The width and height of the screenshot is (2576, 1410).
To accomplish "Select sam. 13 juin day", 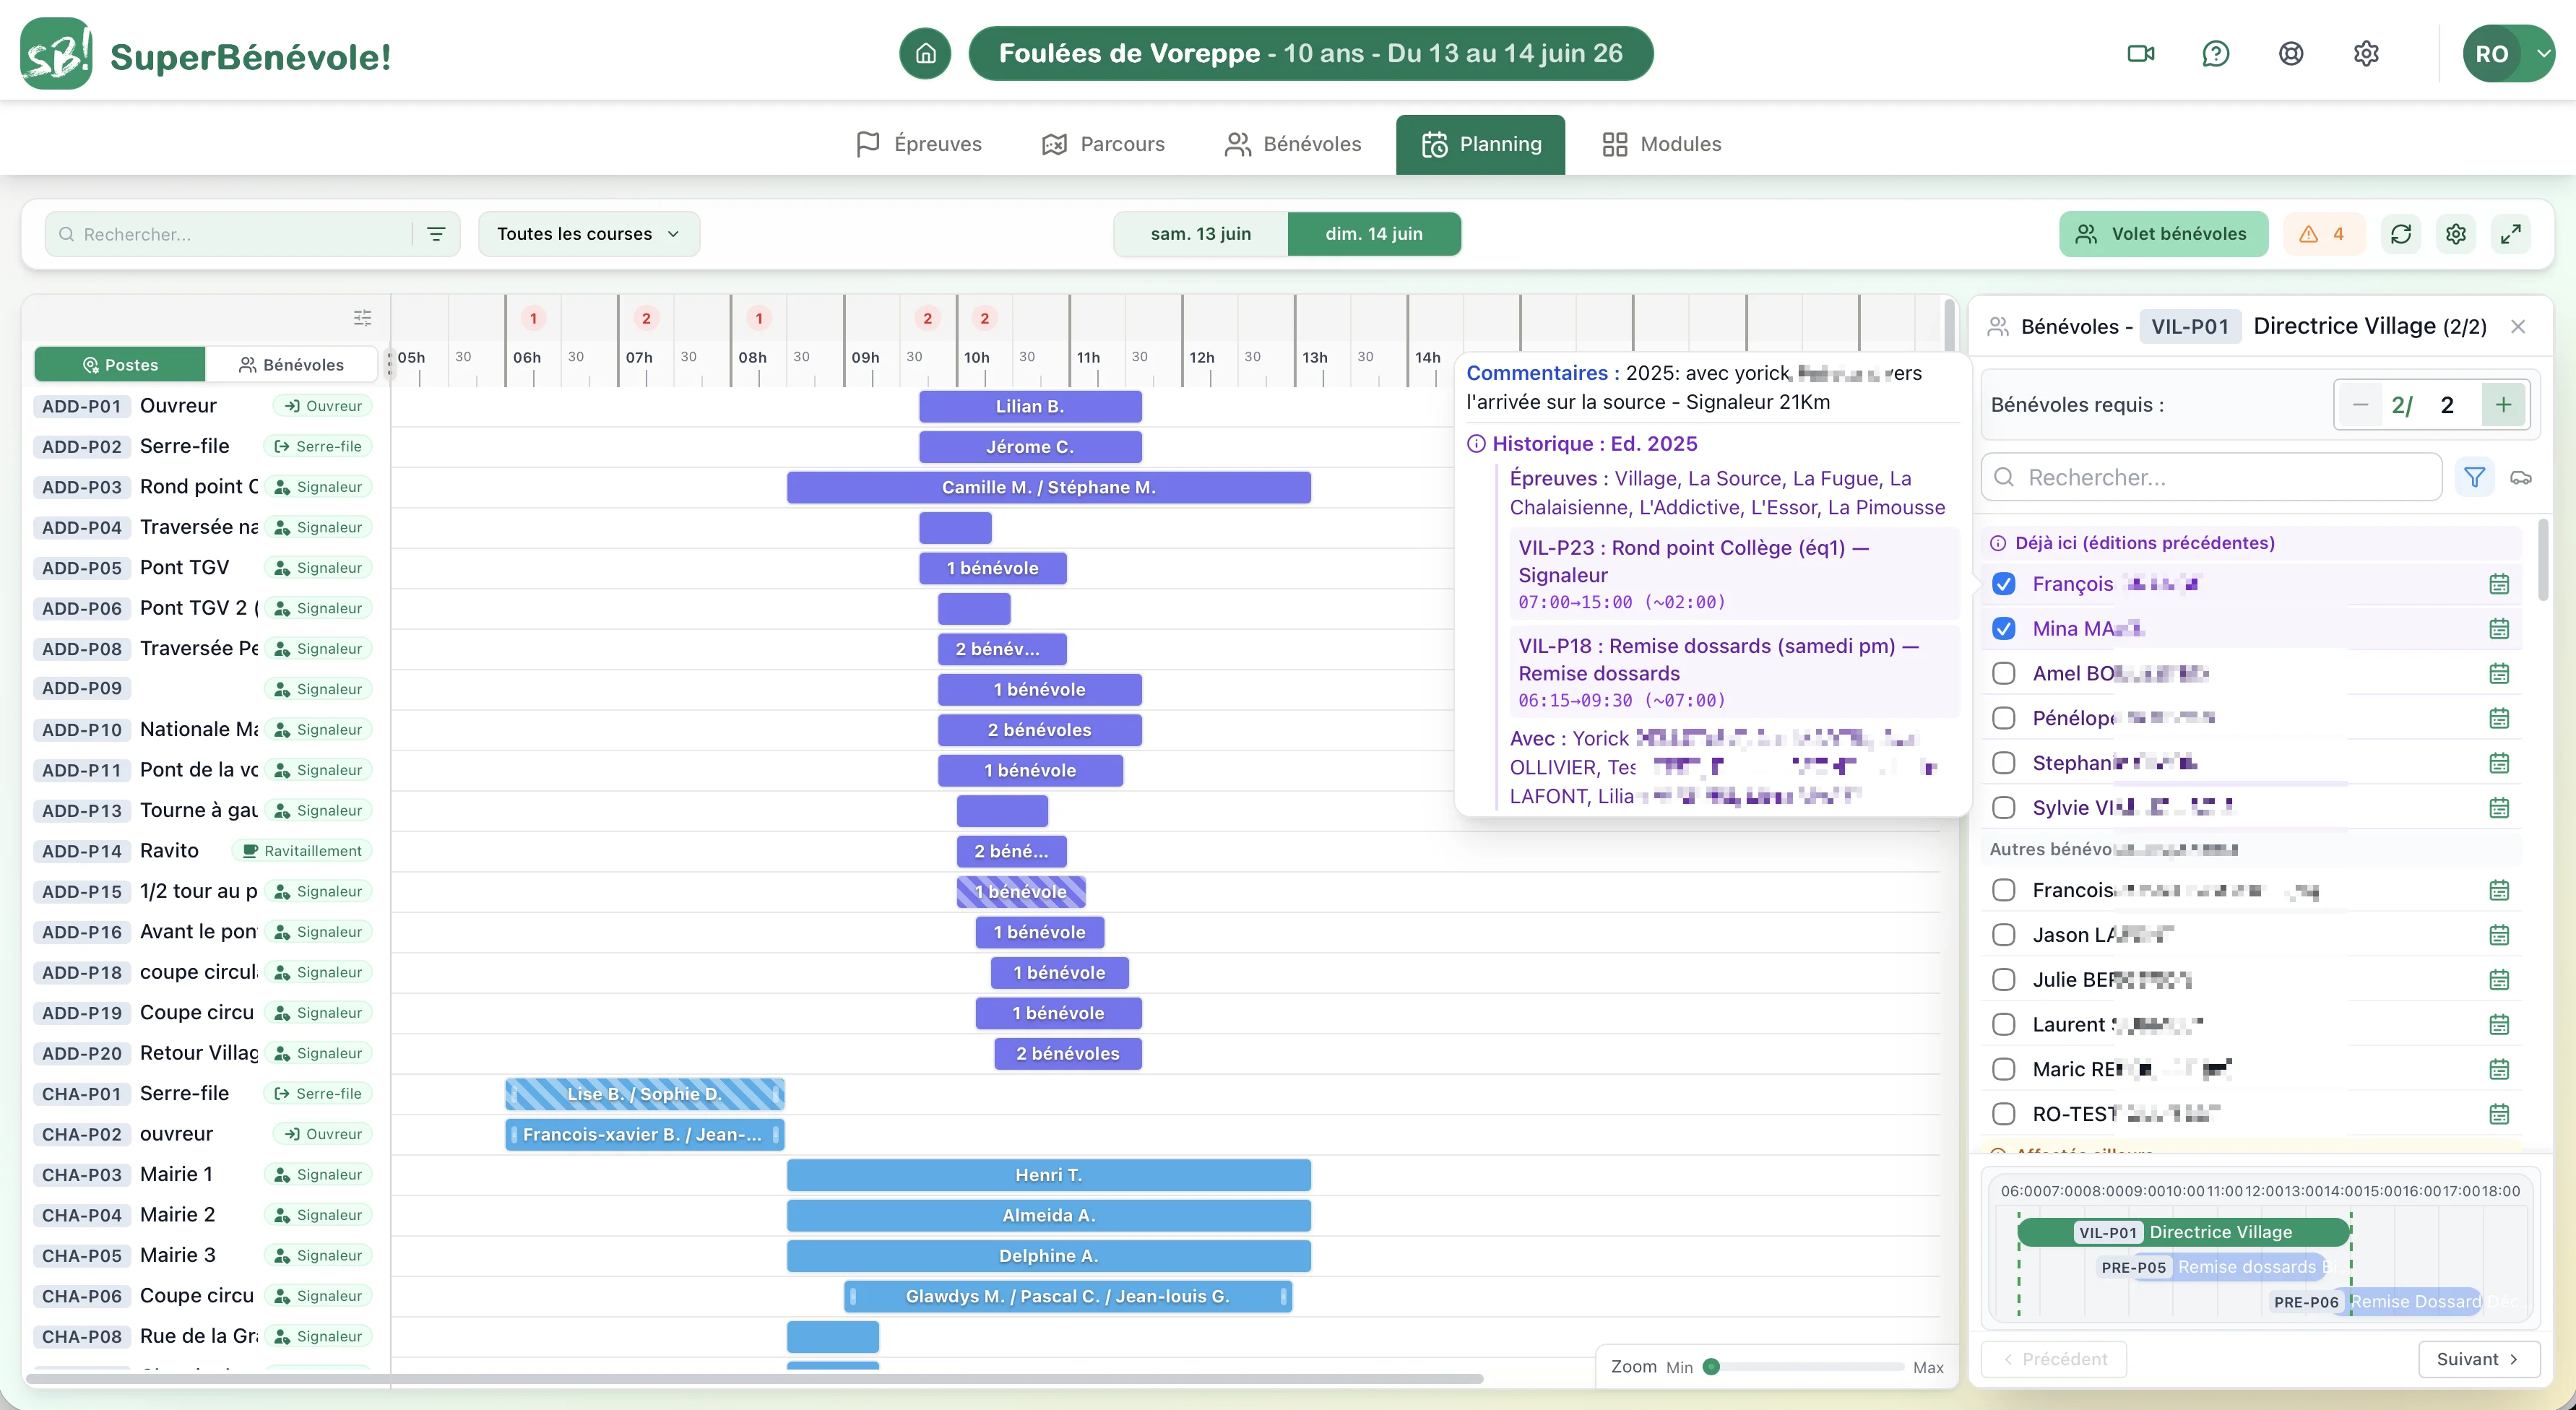I will tap(1200, 234).
